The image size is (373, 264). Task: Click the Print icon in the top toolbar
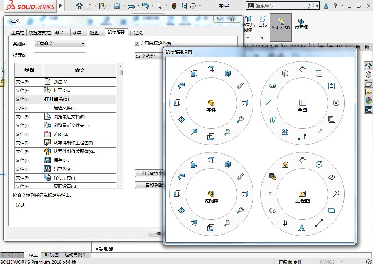131,6
